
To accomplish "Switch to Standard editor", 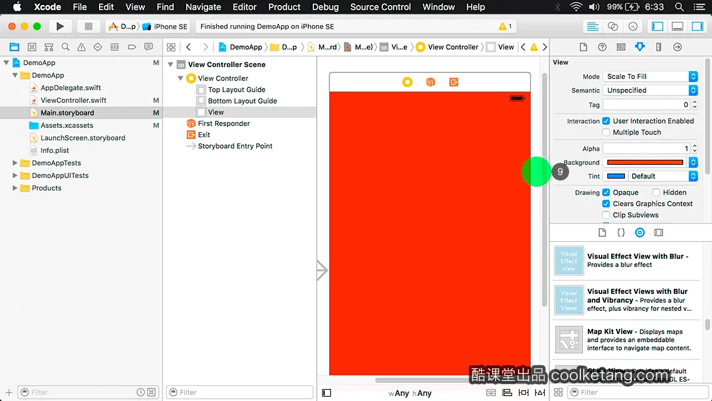I will (592, 26).
